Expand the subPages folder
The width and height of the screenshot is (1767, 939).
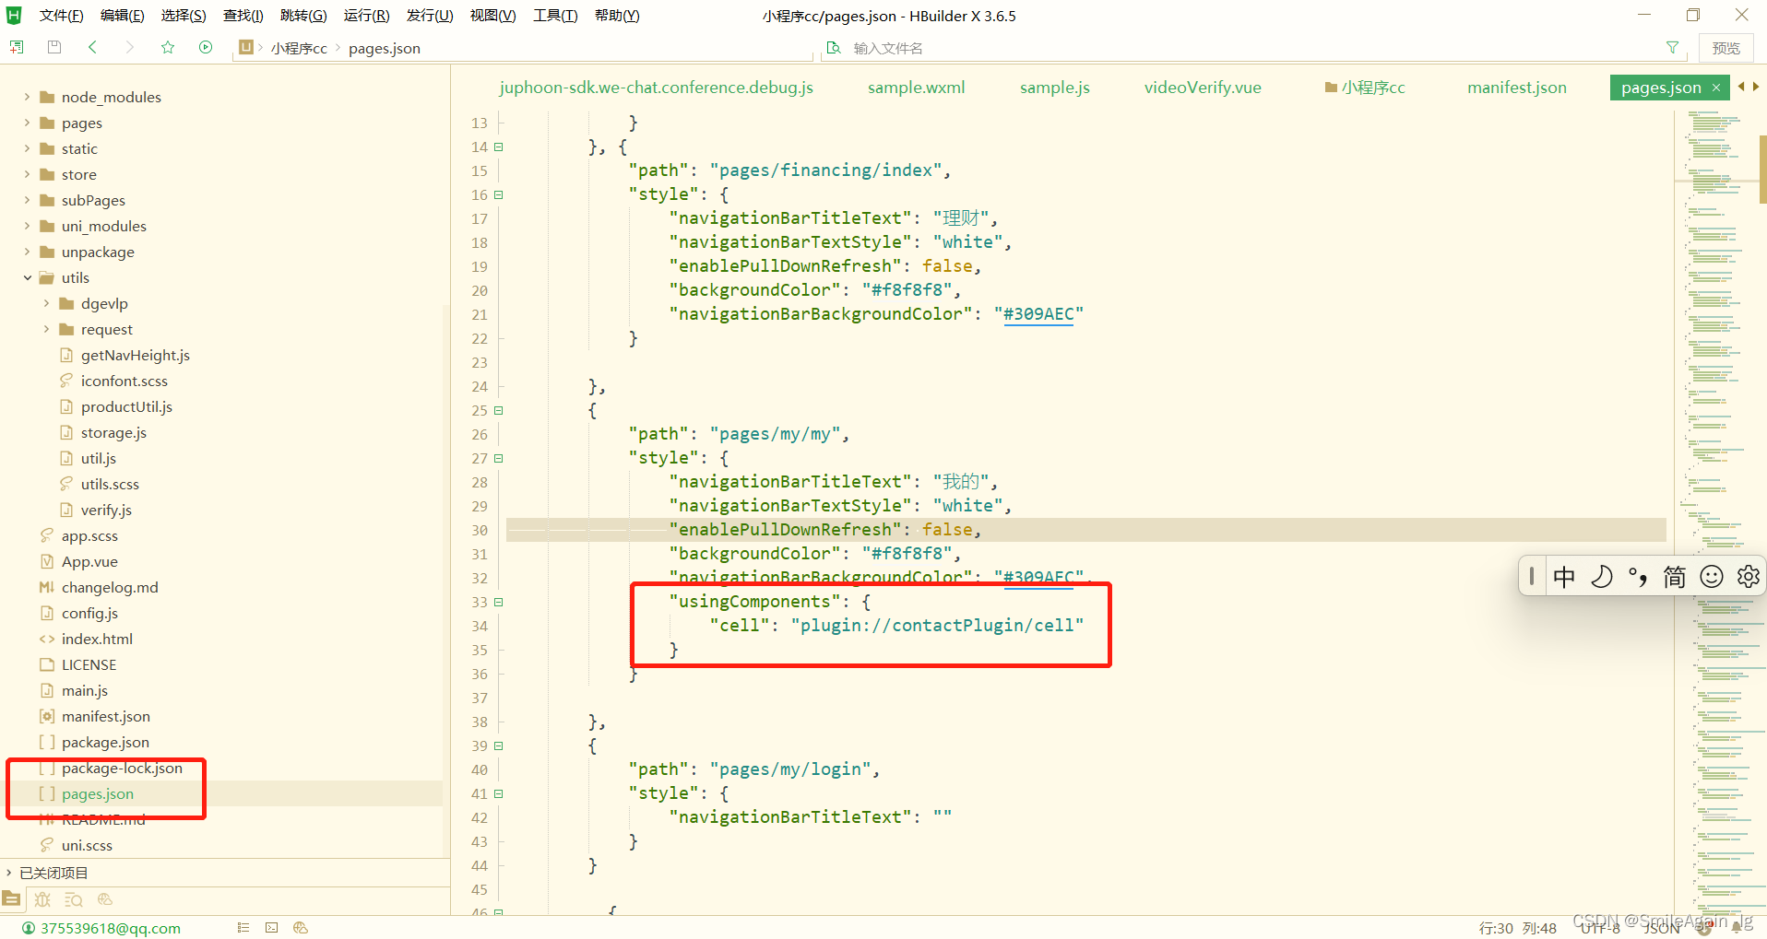point(27,200)
